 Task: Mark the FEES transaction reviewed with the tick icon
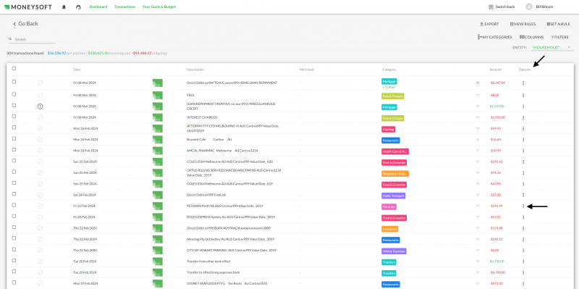click(x=41, y=96)
